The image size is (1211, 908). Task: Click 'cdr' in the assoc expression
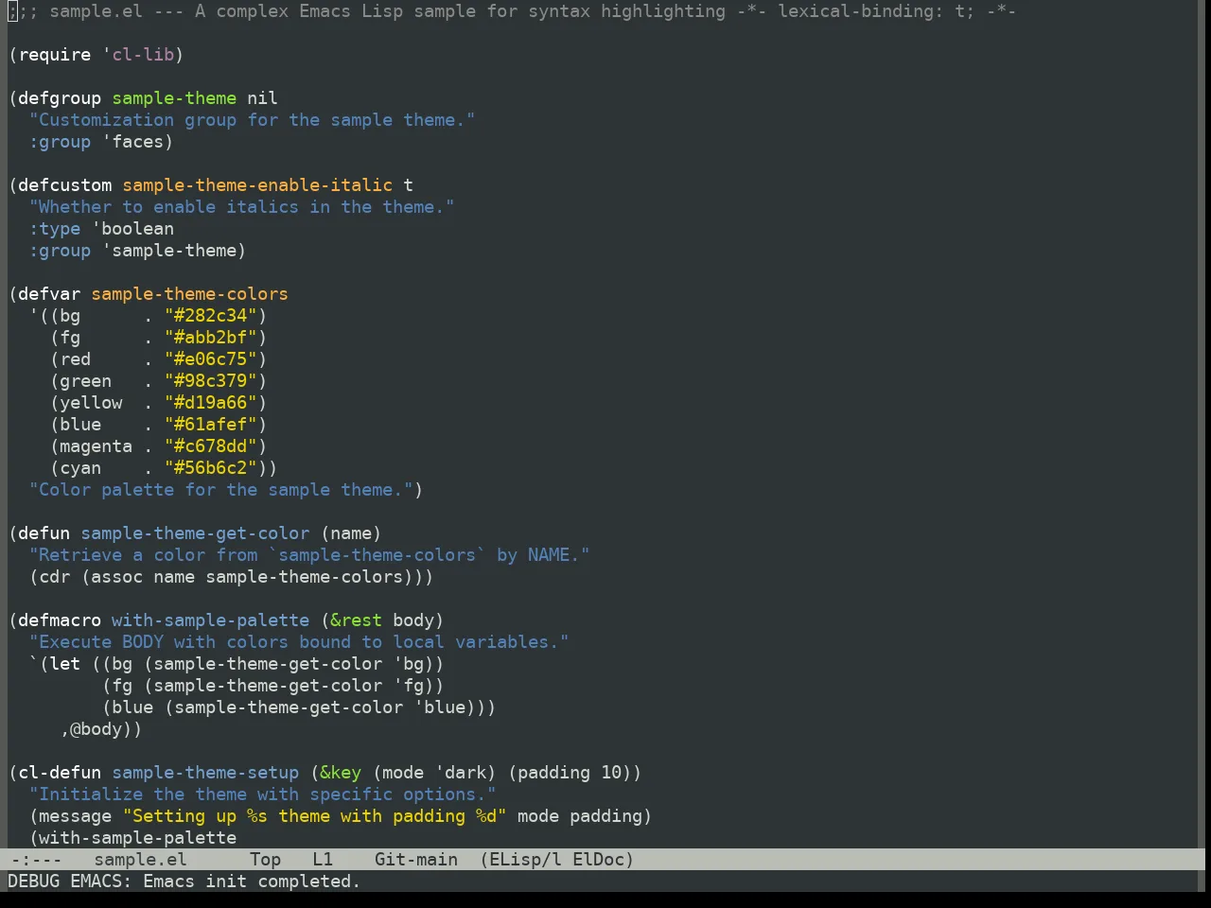tap(54, 577)
